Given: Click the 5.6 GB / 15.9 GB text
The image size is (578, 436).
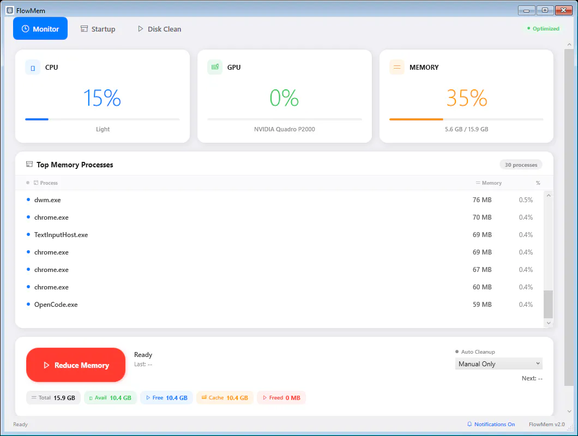Looking at the screenshot, I should coord(466,129).
